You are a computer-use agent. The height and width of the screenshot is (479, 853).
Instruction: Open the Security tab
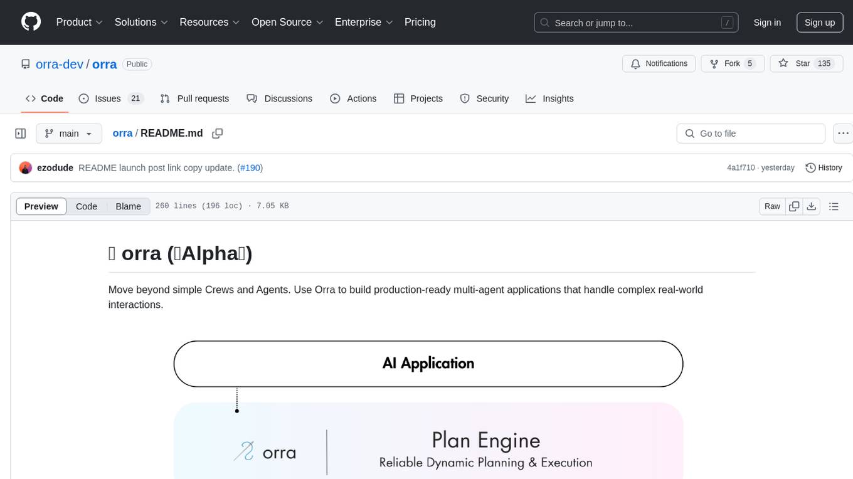[x=484, y=98]
